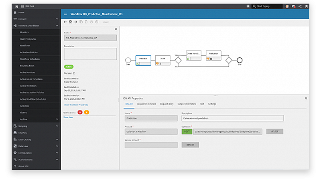Save the workflow using toolbar icon

(x=71, y=22)
